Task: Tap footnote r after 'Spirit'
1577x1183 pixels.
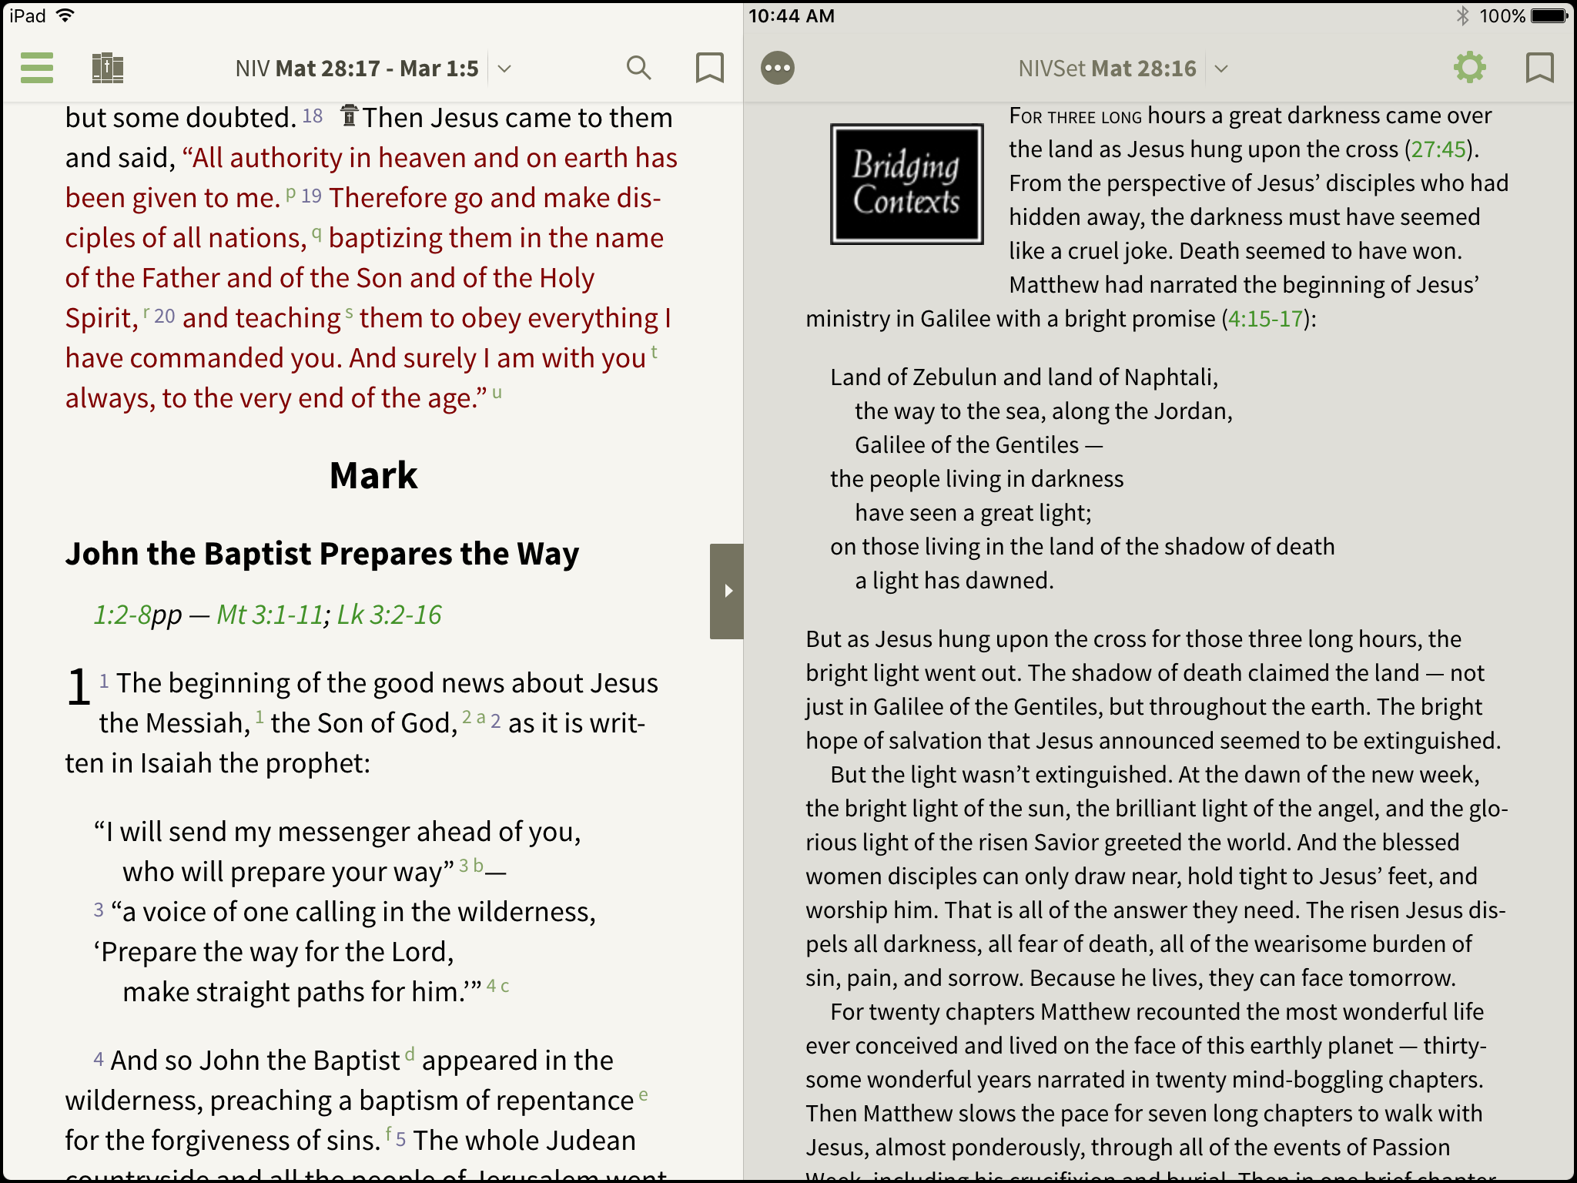Action: 146,312
